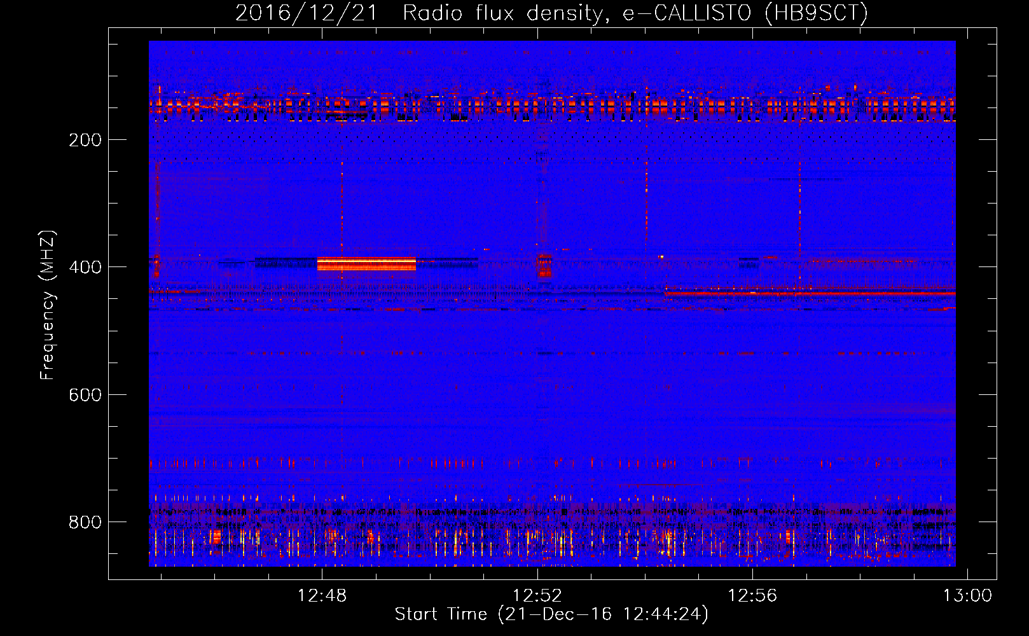Click the 600 frequency tick label
1029x636 pixels.
pos(85,395)
